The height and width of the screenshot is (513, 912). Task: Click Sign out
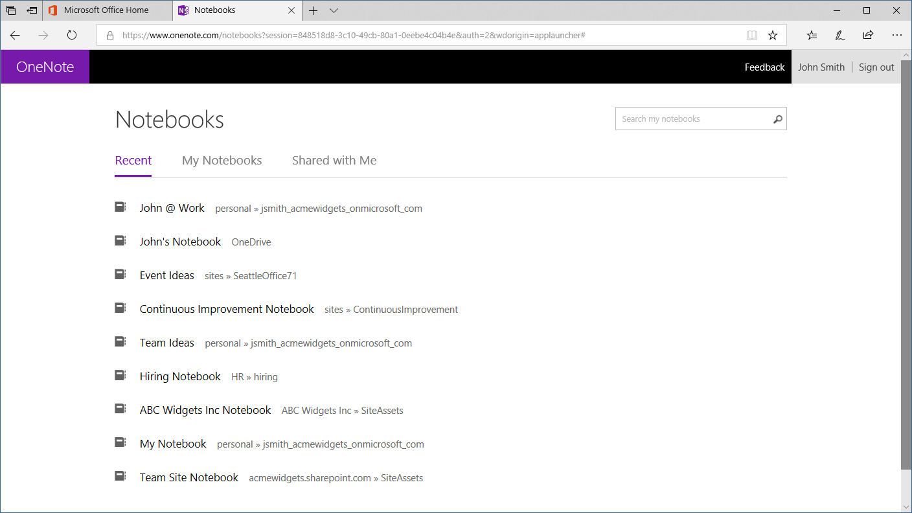click(876, 67)
